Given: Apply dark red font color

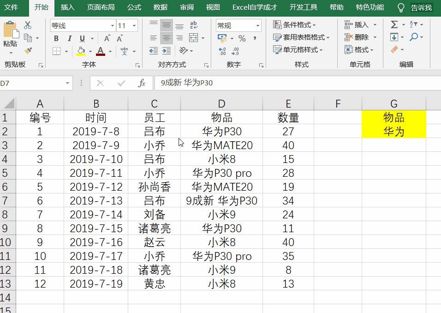Looking at the screenshot, I should [x=101, y=51].
